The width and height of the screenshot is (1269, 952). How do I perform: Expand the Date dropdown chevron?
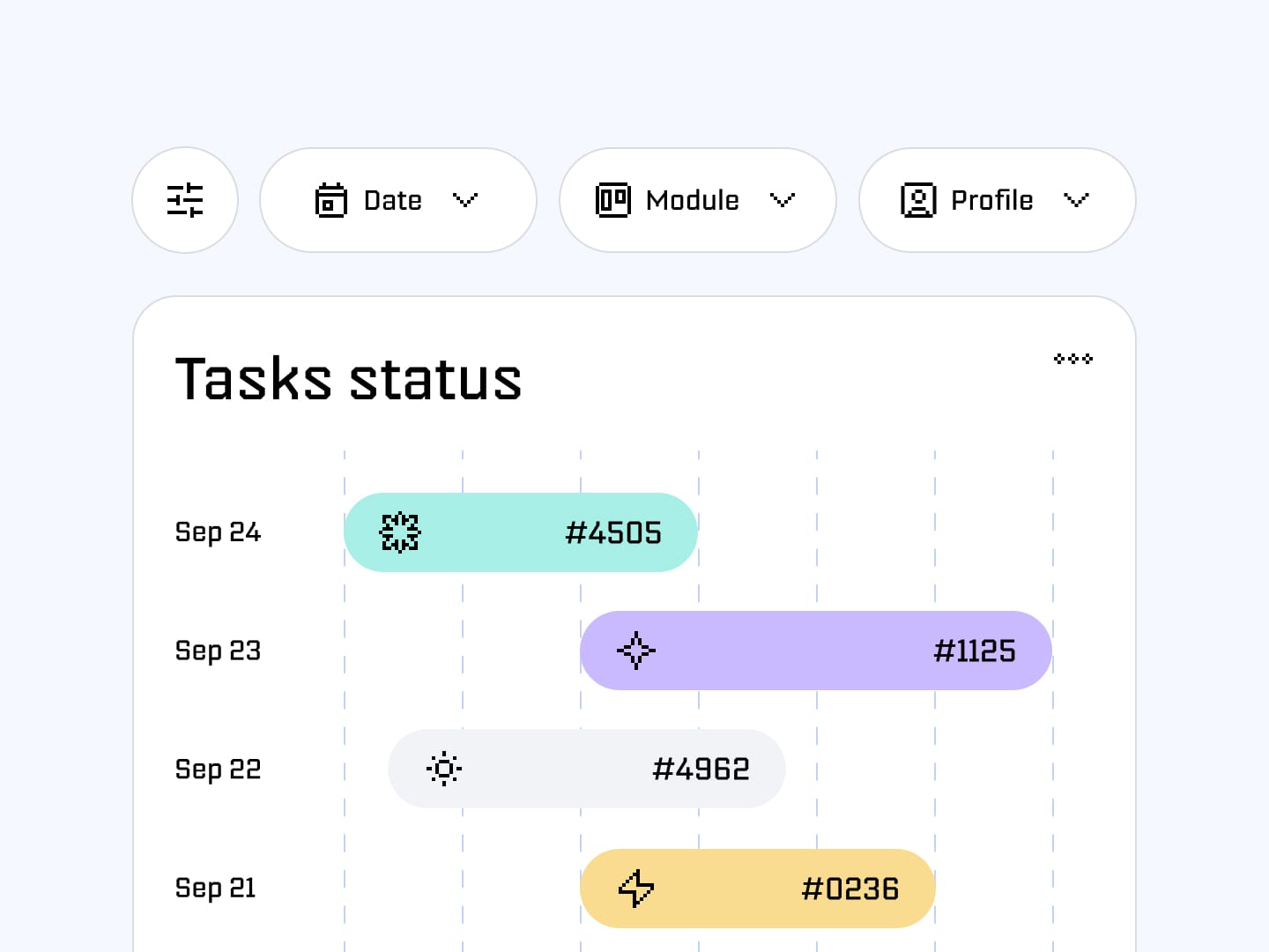[x=465, y=200]
